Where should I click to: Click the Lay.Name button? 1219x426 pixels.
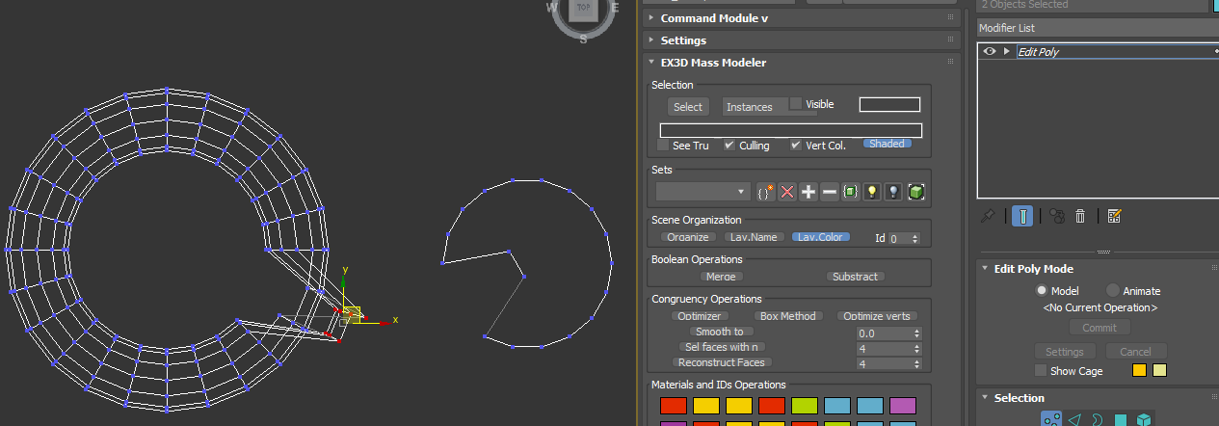point(754,237)
